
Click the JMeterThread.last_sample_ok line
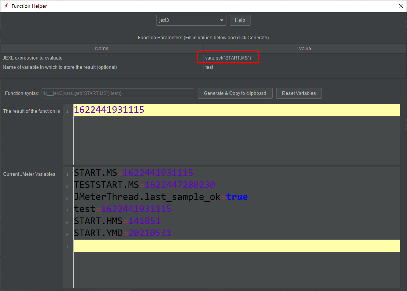[161, 197]
